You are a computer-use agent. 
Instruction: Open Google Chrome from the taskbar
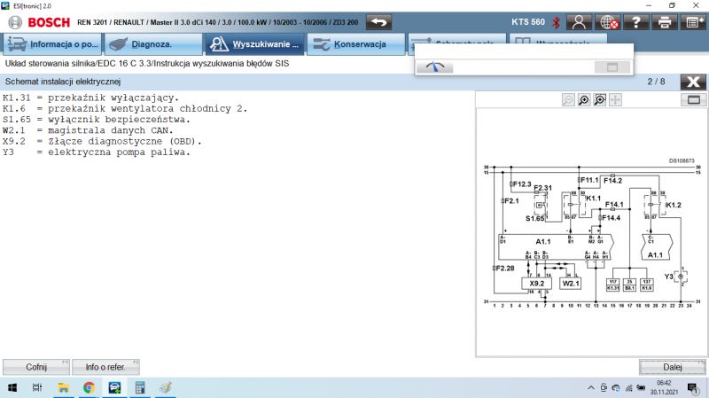[90, 387]
